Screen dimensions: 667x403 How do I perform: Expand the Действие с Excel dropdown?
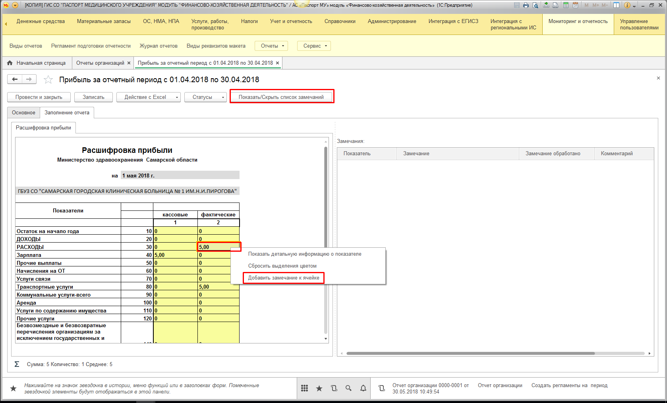coord(148,97)
